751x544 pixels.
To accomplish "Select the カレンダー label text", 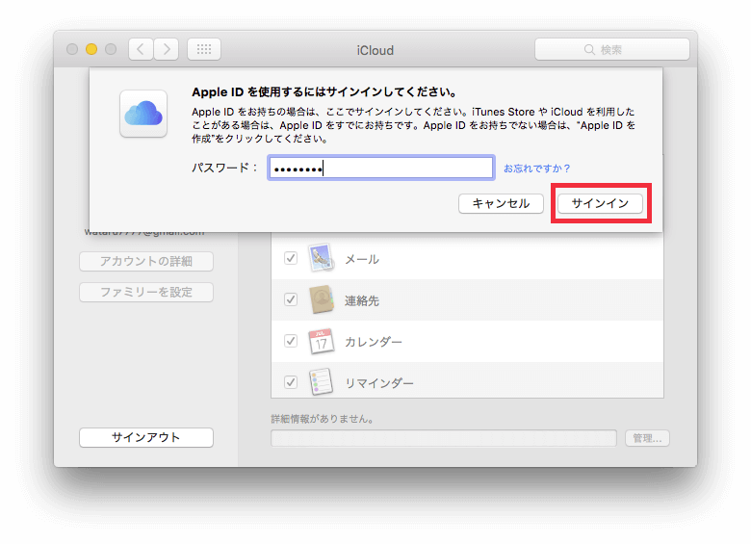I will pos(374,342).
